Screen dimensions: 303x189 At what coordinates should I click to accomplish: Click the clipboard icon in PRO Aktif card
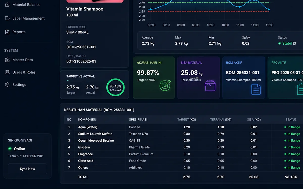pyautogui.click(x=300, y=89)
